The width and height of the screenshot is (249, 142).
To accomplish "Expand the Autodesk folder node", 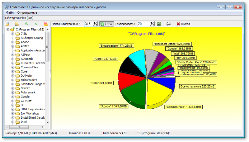I will (13, 59).
